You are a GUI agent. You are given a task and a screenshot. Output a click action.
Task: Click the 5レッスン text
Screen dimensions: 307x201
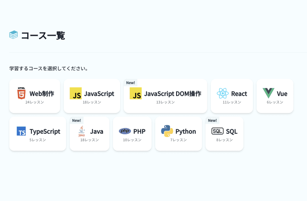[38, 140]
